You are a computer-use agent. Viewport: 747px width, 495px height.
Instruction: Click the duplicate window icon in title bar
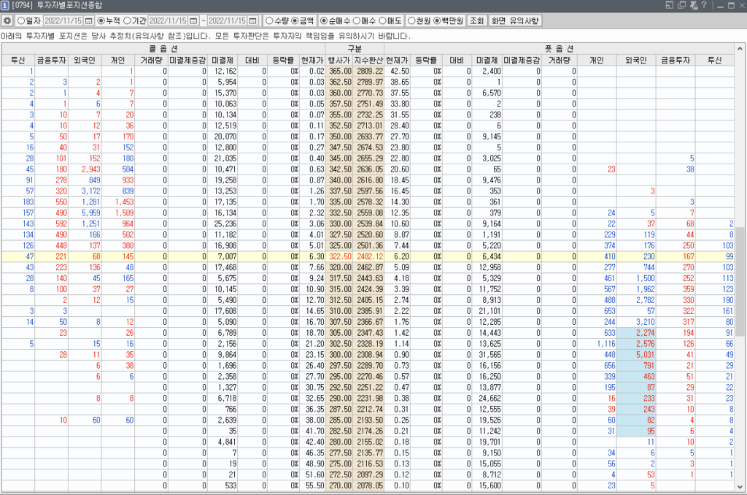(x=681, y=5)
